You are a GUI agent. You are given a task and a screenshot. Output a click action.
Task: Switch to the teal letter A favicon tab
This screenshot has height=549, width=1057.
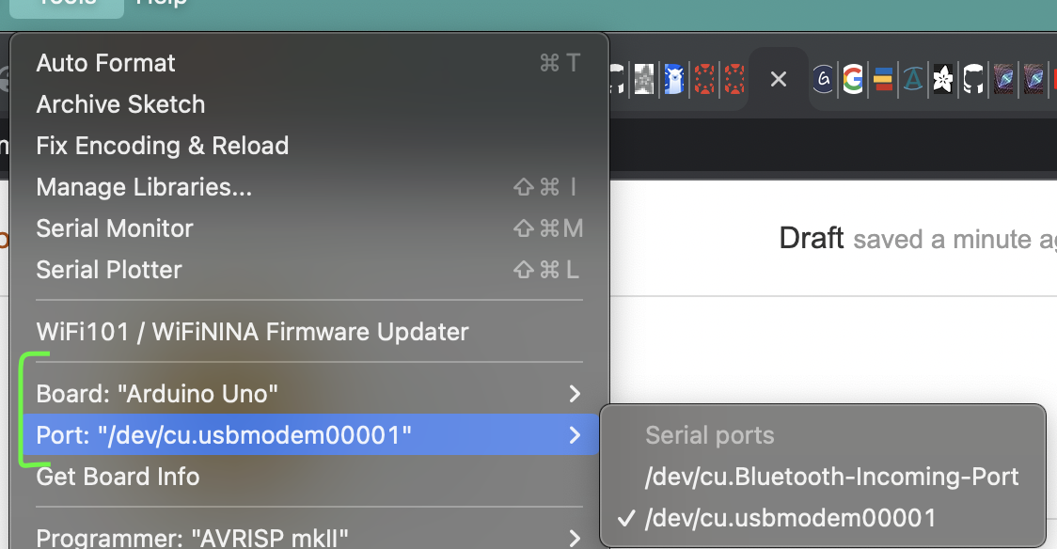(x=912, y=80)
